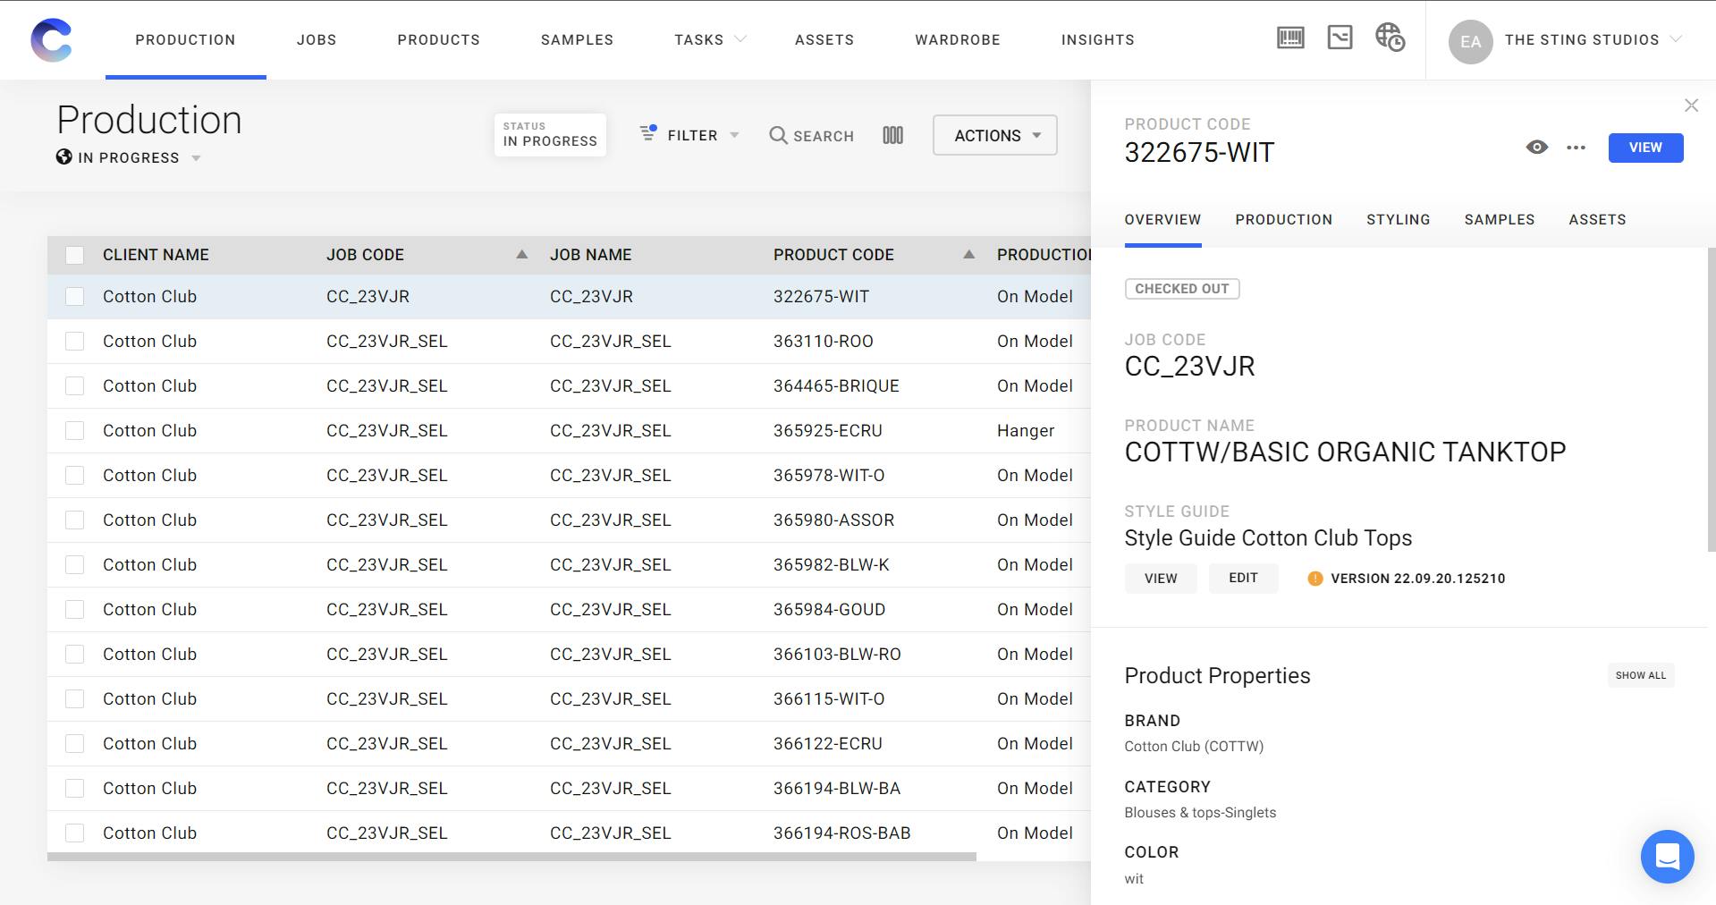Click the filter lines icon
1716x905 pixels.
(648, 133)
